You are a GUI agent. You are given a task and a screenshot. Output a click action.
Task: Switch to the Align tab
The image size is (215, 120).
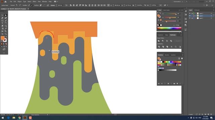click(x=167, y=35)
